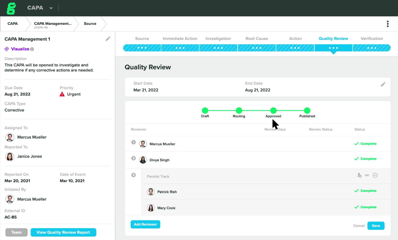Expand the Investigation stage progress segment
This screenshot has height=240, width=398.
click(x=218, y=48)
